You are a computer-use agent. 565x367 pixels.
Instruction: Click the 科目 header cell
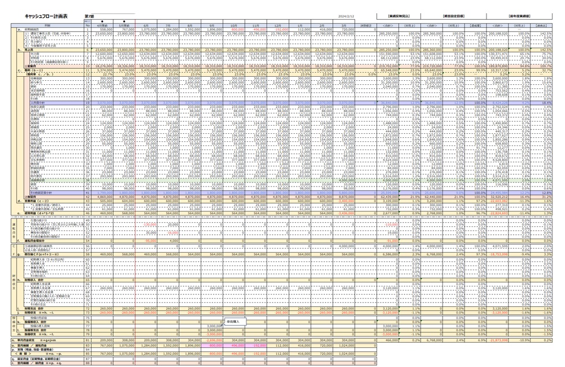(x=47, y=25)
